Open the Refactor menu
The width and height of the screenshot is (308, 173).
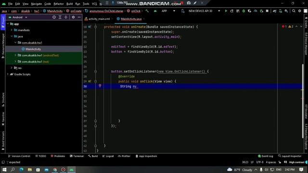pos(59,4)
